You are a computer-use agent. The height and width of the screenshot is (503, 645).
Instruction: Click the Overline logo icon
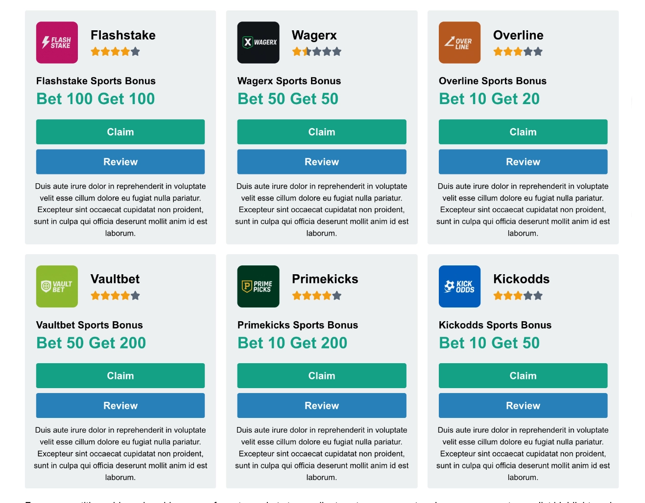(x=459, y=43)
